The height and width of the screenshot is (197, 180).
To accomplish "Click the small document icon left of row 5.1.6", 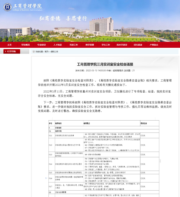I will click(46, 178).
